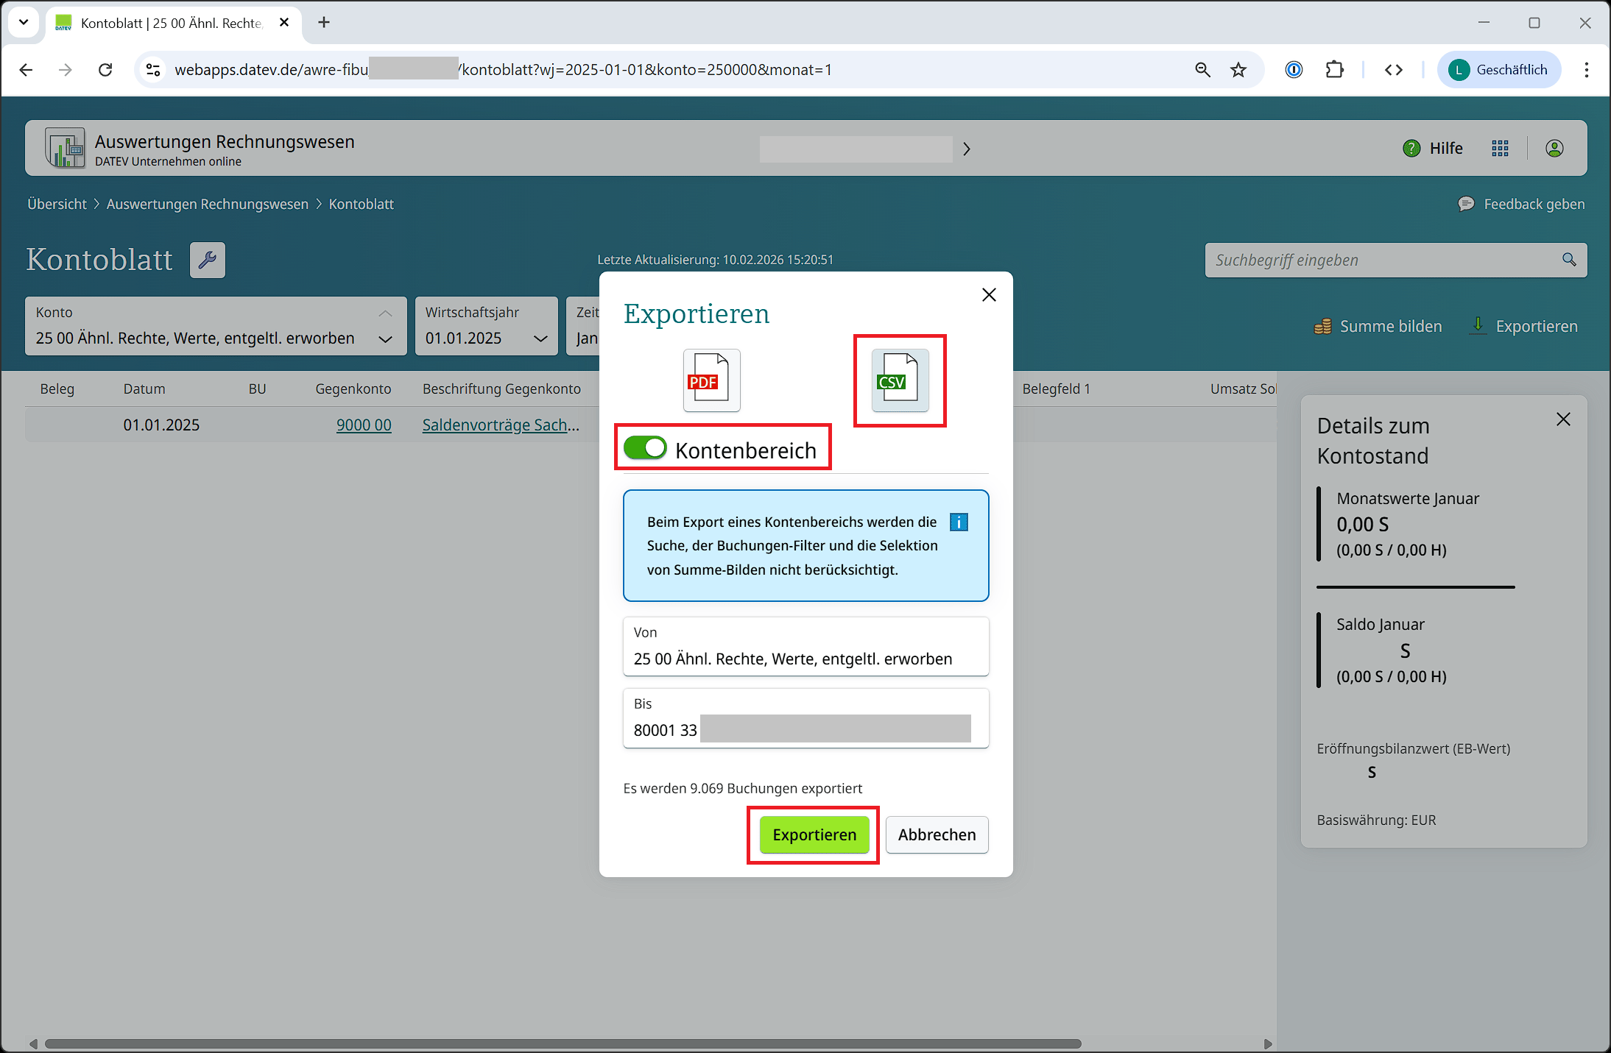This screenshot has height=1053, width=1611.
Task: Reload the browser page
Action: (105, 69)
